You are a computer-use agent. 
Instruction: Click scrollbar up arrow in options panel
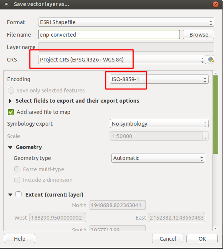(x=215, y=73)
